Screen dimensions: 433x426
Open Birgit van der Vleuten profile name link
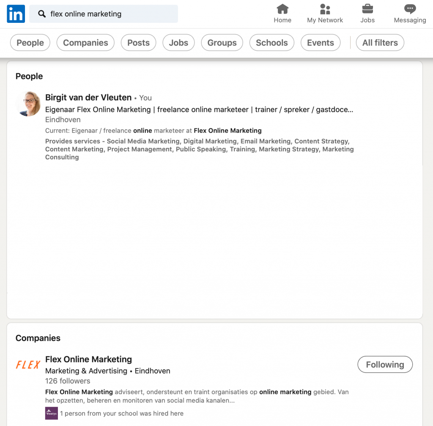pyautogui.click(x=88, y=97)
